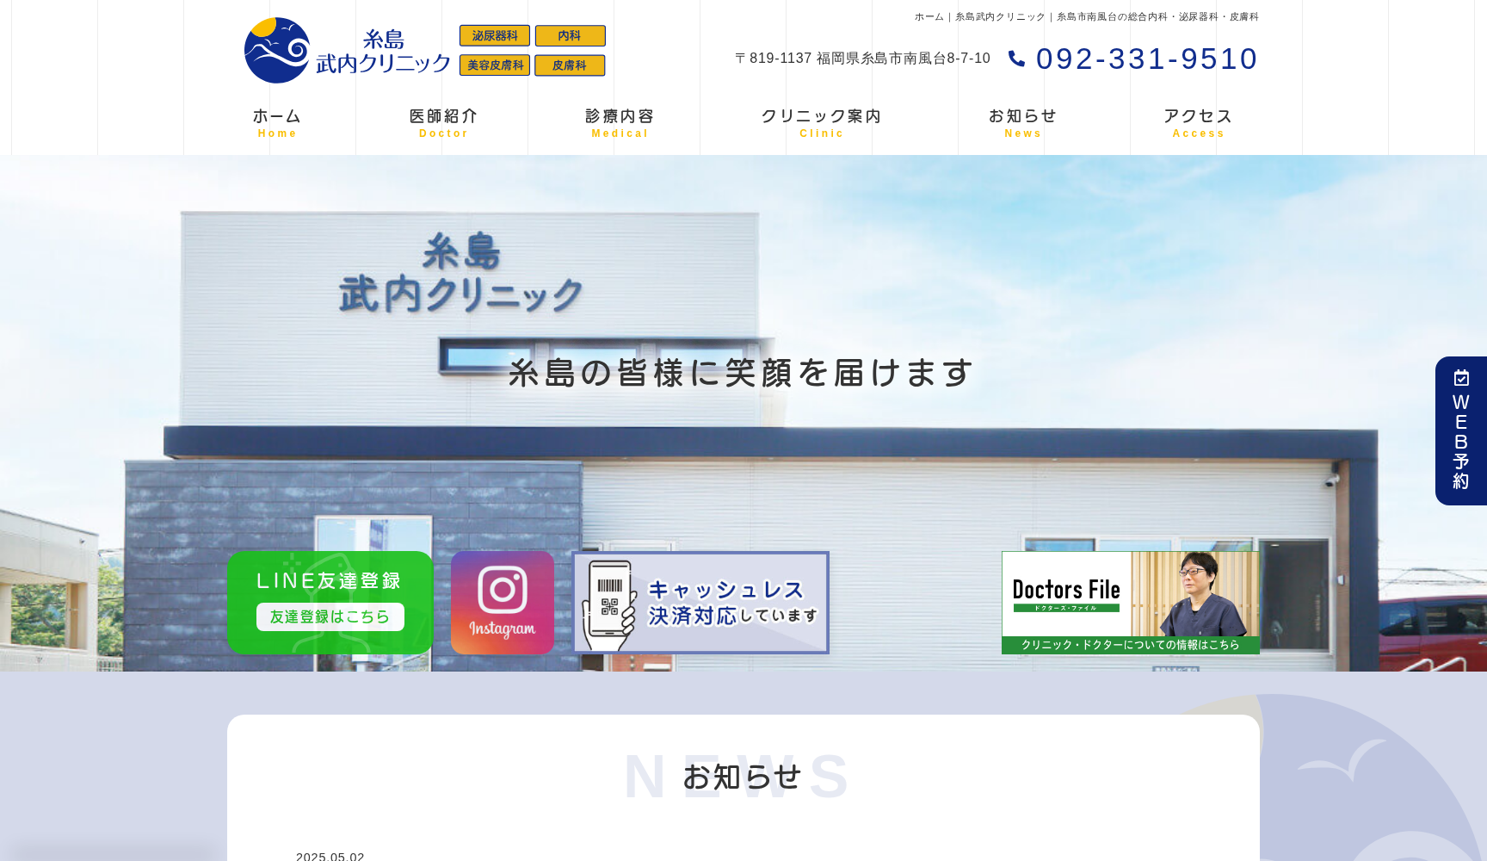This screenshot has height=861, width=1487.
Task: Open the 2025.05.02 news entry
Action: tap(330, 855)
